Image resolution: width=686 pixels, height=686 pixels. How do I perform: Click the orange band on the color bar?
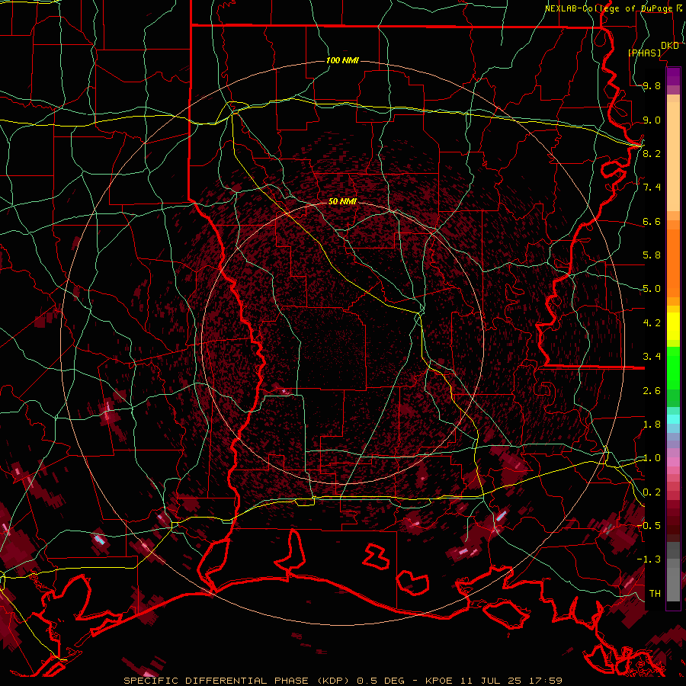click(x=673, y=262)
